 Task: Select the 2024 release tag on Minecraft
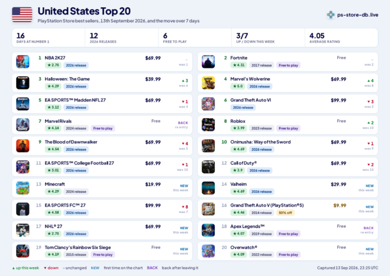point(76,191)
